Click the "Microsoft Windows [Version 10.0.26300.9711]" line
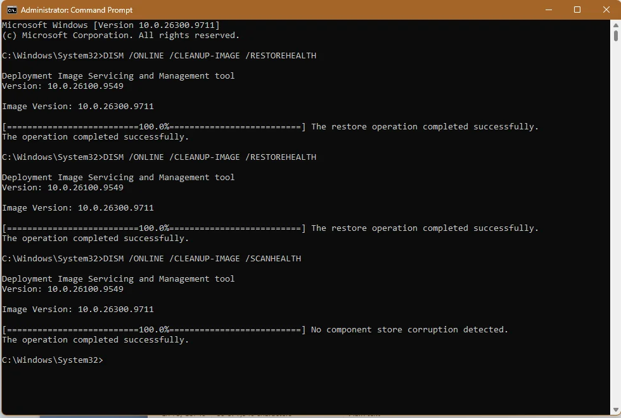The width and height of the screenshot is (621, 418). [111, 25]
